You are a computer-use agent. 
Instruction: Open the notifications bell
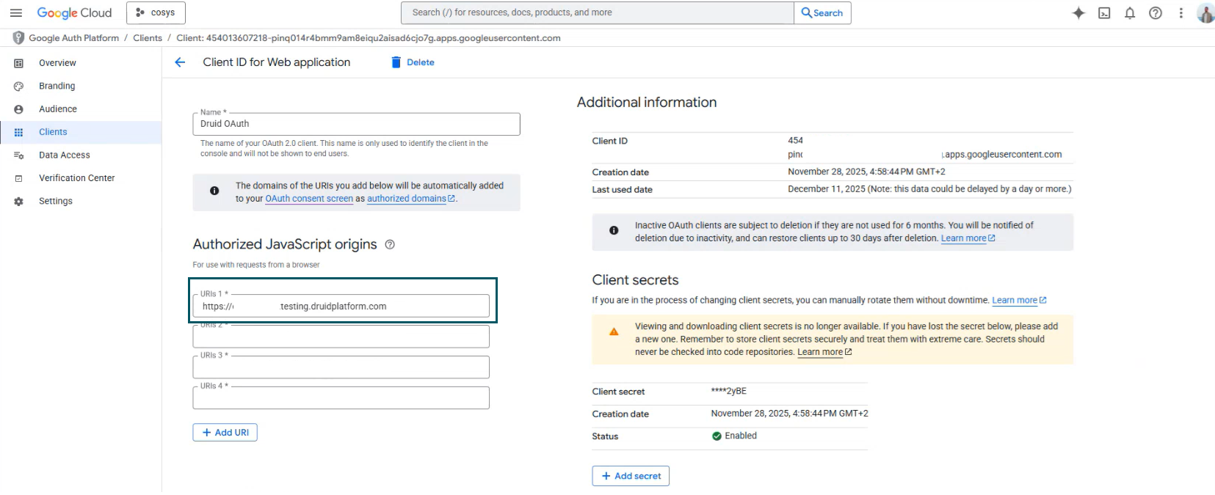1130,13
